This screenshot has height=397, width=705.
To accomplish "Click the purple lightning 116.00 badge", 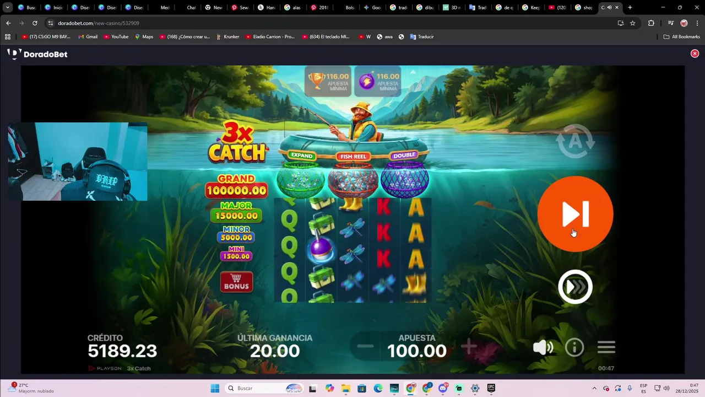I will pyautogui.click(x=378, y=82).
